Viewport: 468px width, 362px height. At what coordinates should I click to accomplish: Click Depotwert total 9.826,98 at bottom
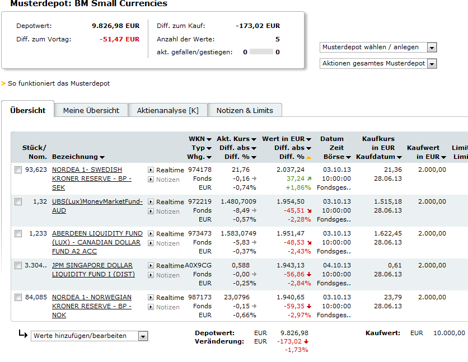(294, 333)
